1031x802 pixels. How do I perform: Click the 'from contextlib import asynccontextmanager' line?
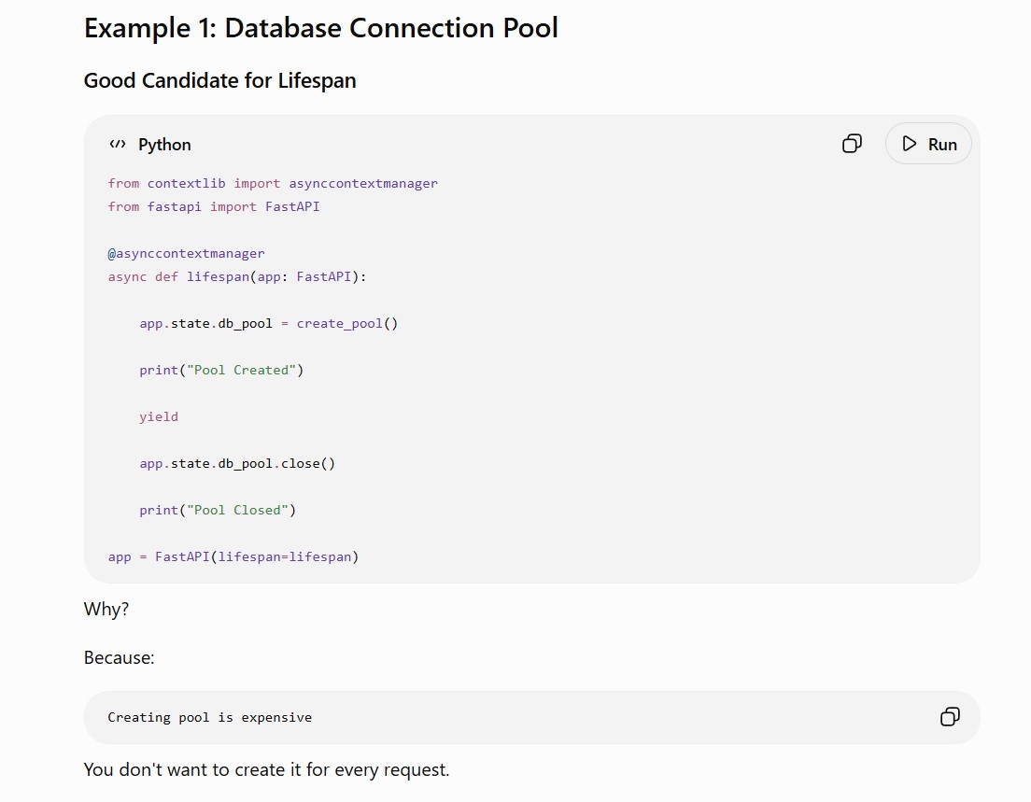tap(273, 183)
